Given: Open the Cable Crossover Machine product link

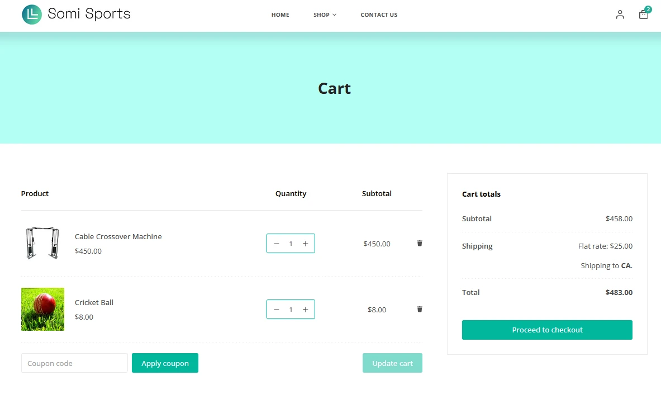Looking at the screenshot, I should [x=118, y=236].
